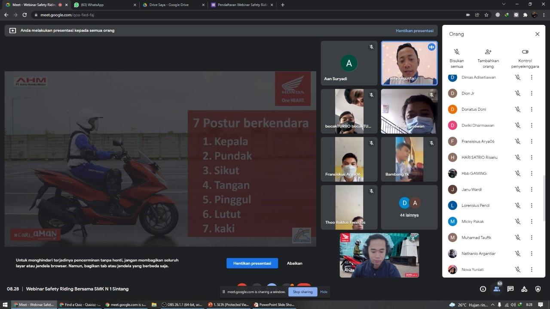The width and height of the screenshot is (550, 309).
Task: Open more options for Donatus Doni
Action: point(532,109)
